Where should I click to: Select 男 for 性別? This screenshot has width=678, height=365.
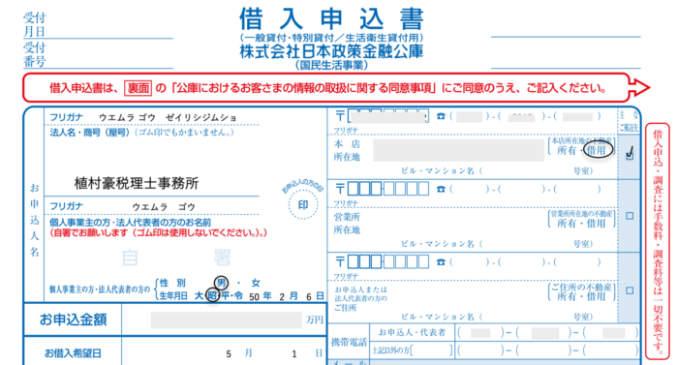(x=222, y=283)
